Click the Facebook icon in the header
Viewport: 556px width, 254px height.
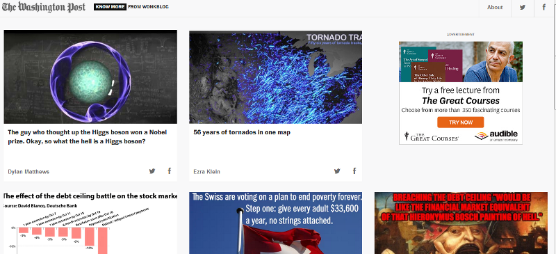tap(544, 7)
